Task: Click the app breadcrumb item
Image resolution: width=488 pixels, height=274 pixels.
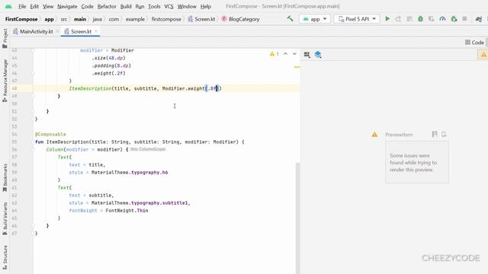Action: pos(49,19)
